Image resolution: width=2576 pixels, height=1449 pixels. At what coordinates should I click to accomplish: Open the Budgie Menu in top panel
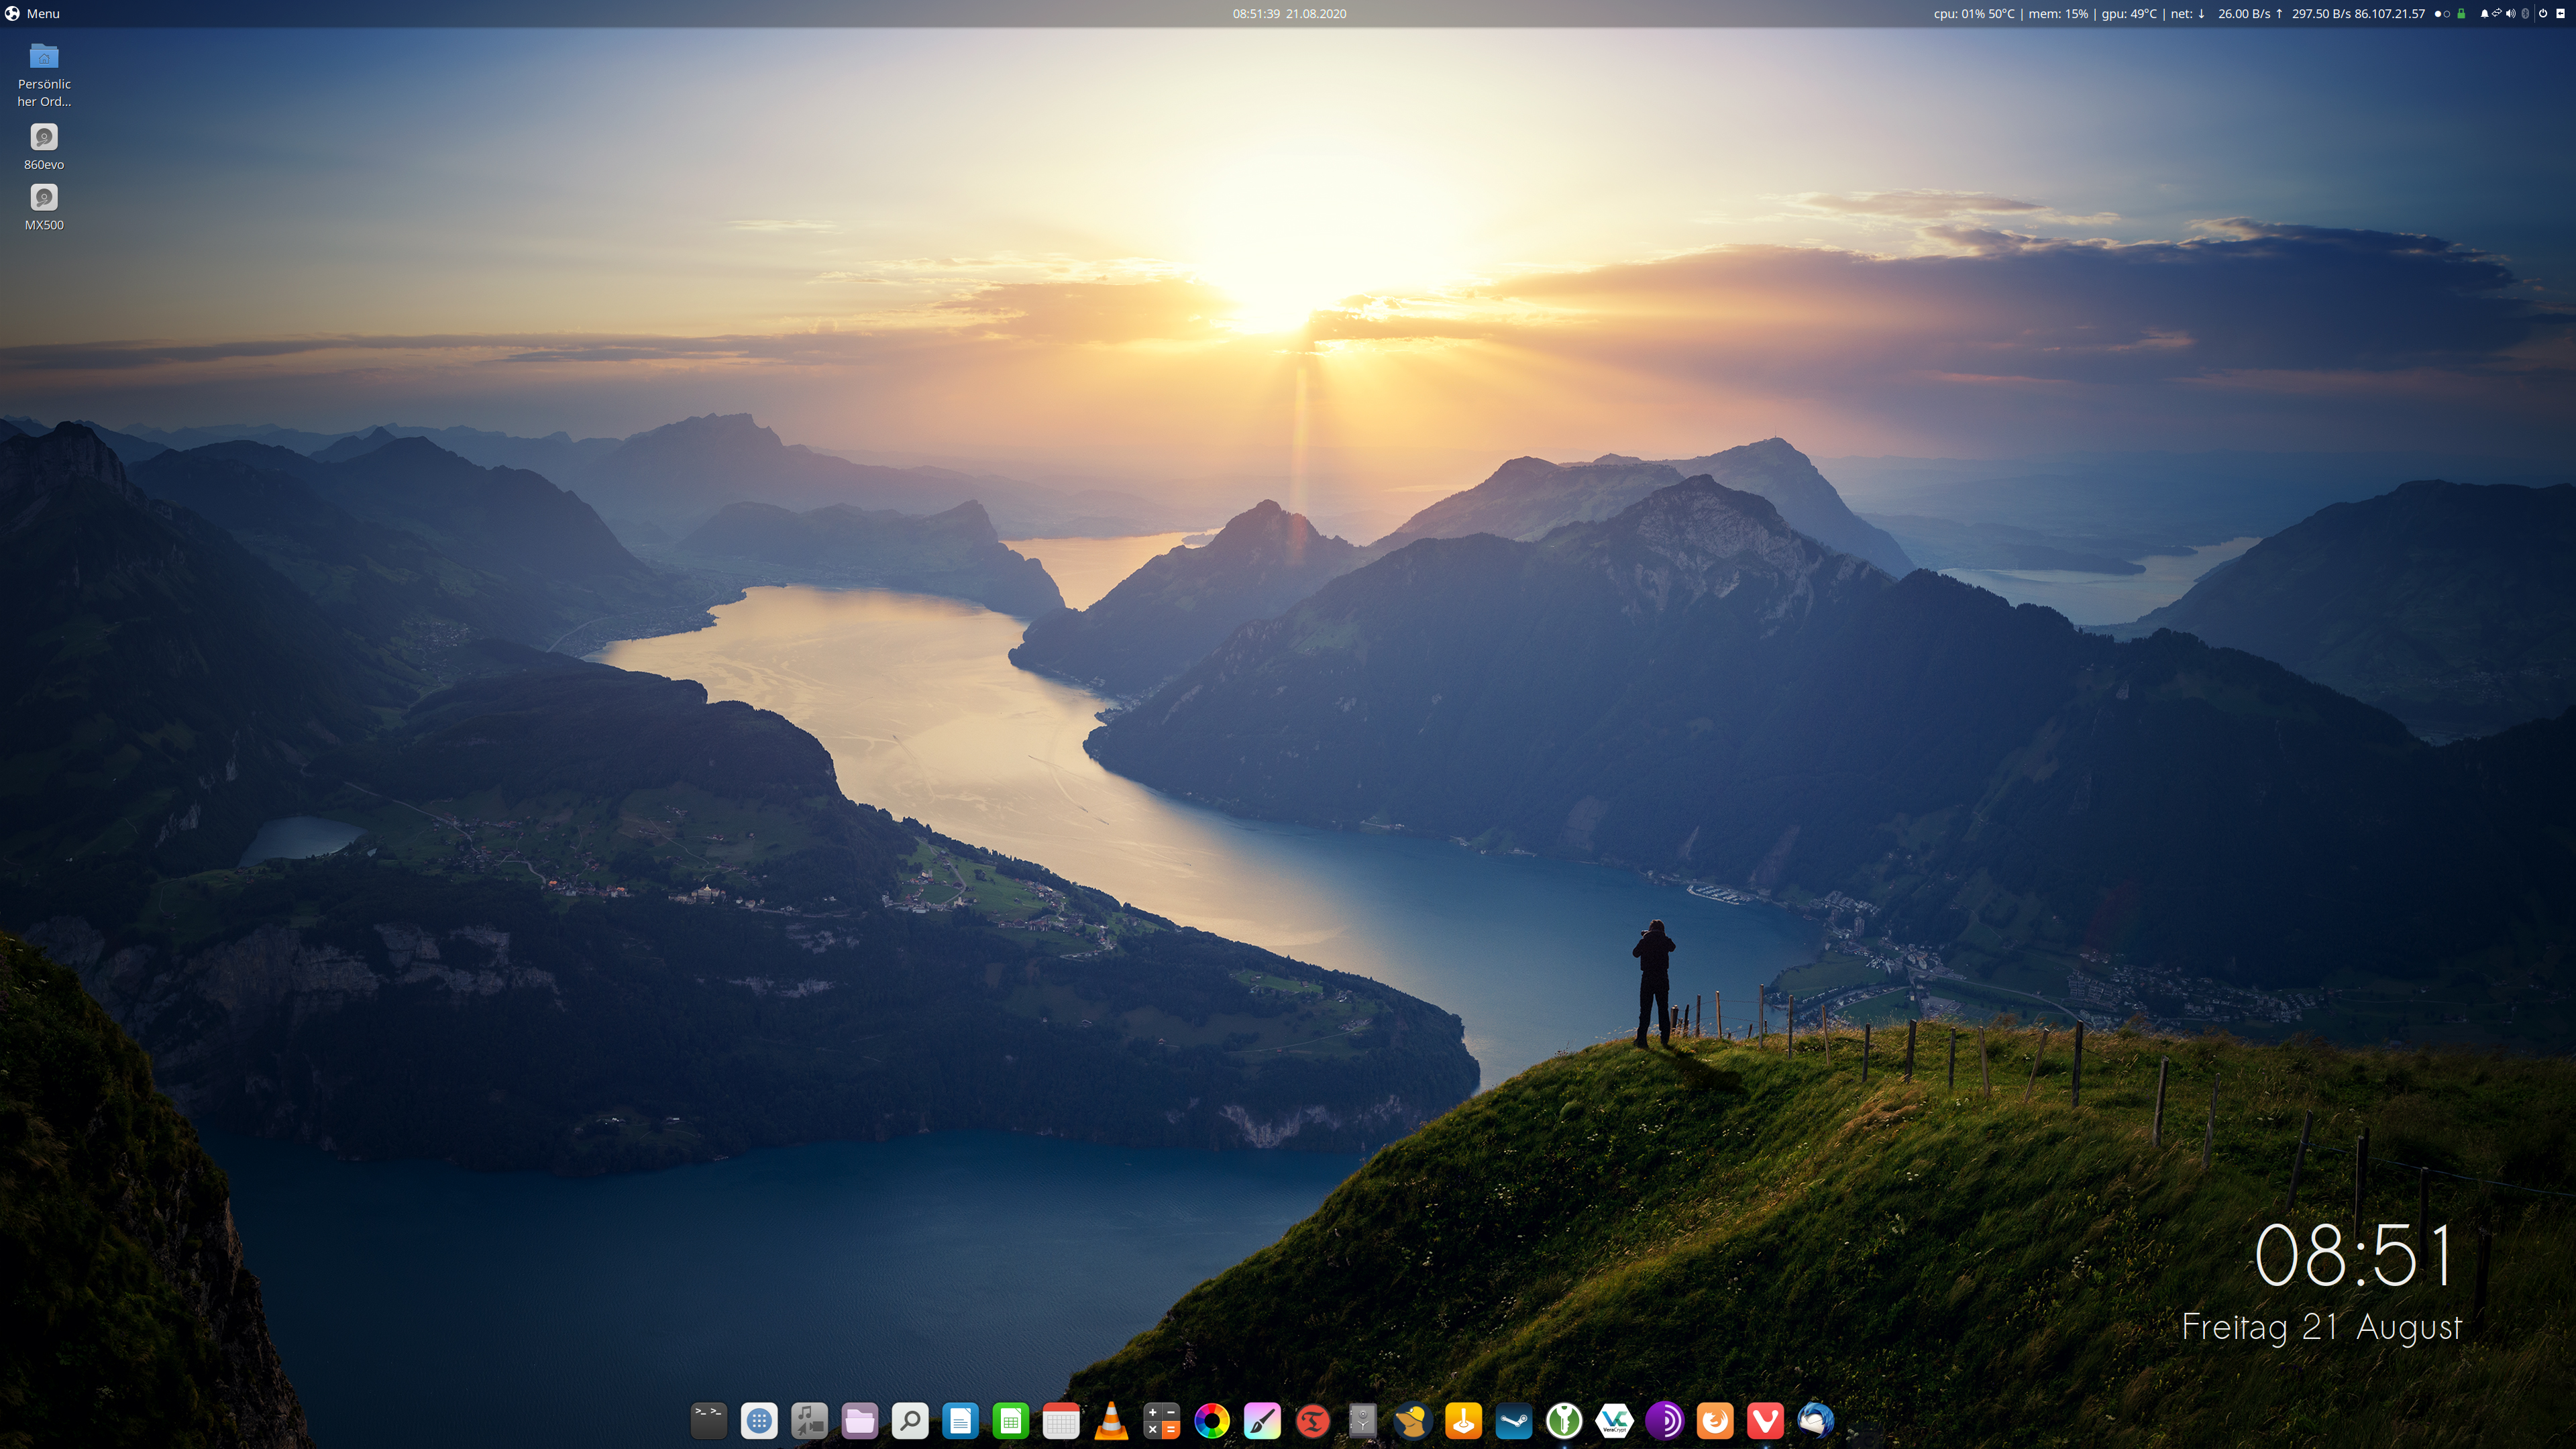pos(32,13)
